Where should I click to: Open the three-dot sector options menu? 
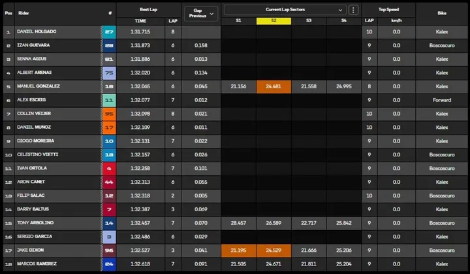click(x=353, y=10)
